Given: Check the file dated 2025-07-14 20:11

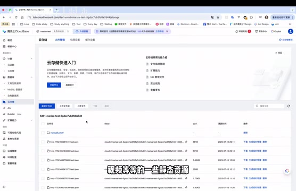Looking at the screenshot, I should pyautogui.click(x=43, y=142).
